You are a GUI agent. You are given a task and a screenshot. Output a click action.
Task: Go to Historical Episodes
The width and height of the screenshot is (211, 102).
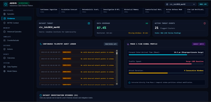14,32
